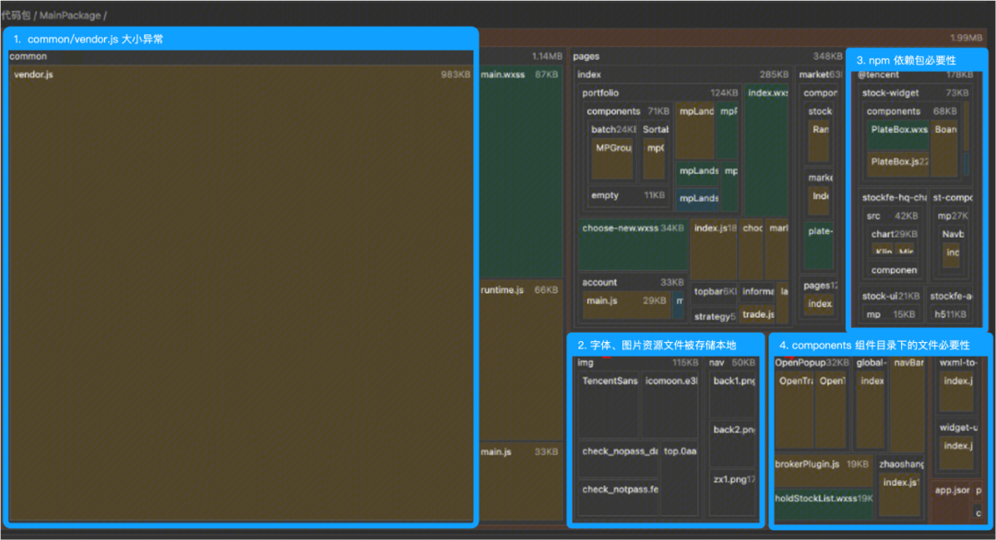The width and height of the screenshot is (996, 540).
Task: Open the stock-ui 21KB folder
Action: (x=891, y=297)
